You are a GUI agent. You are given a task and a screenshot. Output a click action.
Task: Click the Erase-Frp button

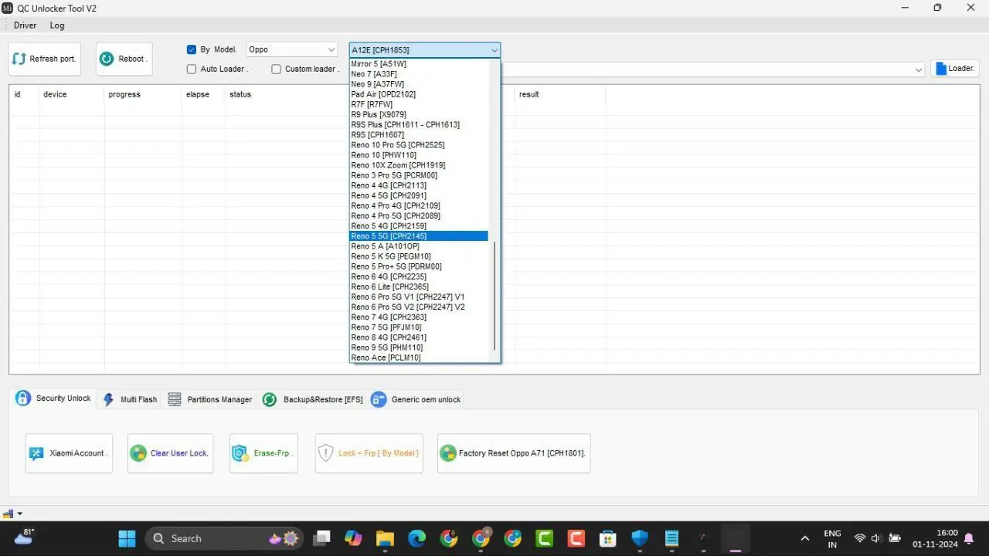click(x=263, y=453)
